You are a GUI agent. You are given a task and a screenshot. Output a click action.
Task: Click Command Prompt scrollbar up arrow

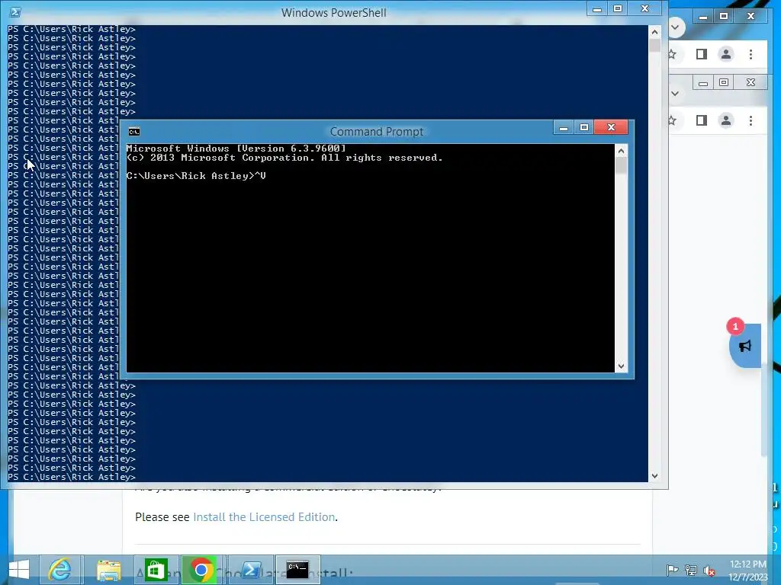coord(621,151)
